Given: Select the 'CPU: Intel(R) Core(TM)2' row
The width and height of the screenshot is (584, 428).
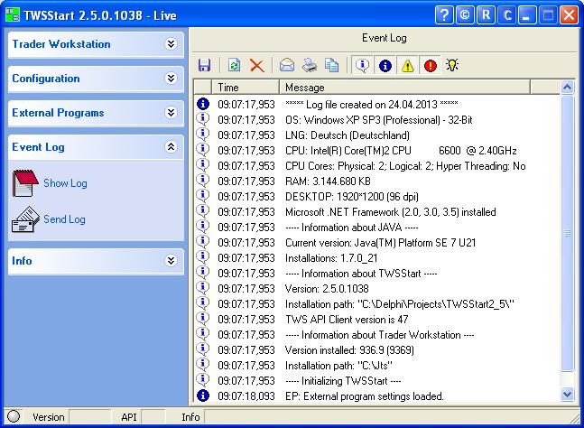Looking at the screenshot, I should [376, 151].
